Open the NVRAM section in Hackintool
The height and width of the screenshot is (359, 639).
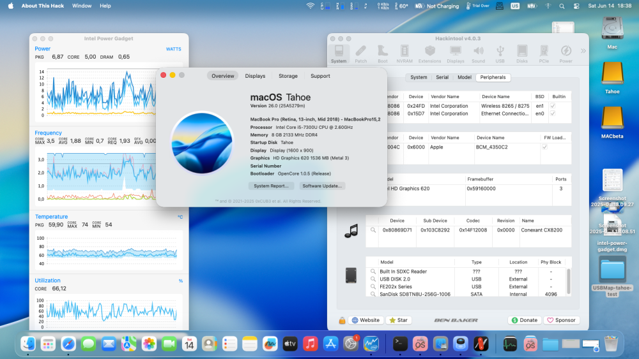(x=404, y=54)
